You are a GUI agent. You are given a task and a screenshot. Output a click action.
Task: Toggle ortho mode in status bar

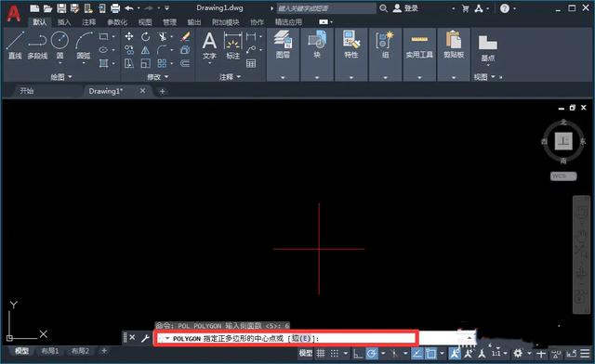358,354
